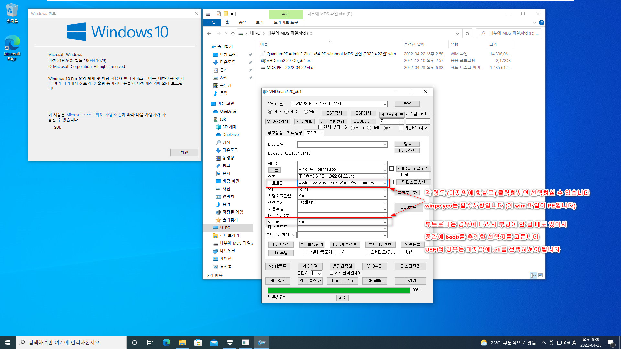The image size is (621, 349).
Task: Open the 파일 ribbon tab
Action: pyautogui.click(x=212, y=22)
